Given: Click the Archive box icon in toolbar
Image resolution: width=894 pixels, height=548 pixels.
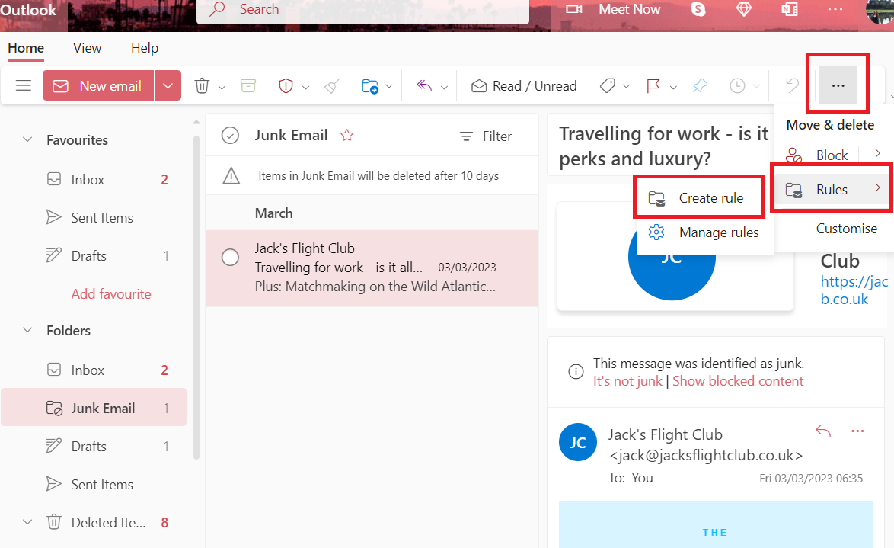Looking at the screenshot, I should pos(247,86).
